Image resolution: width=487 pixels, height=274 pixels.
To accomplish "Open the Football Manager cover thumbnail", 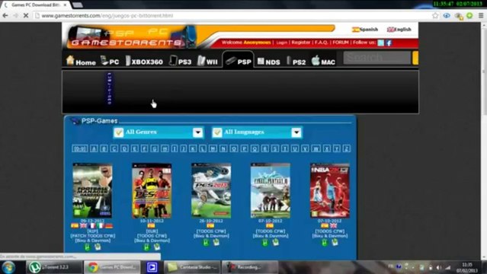I will coord(92,190).
